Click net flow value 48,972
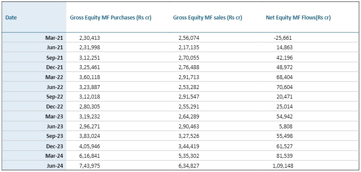 284,67
